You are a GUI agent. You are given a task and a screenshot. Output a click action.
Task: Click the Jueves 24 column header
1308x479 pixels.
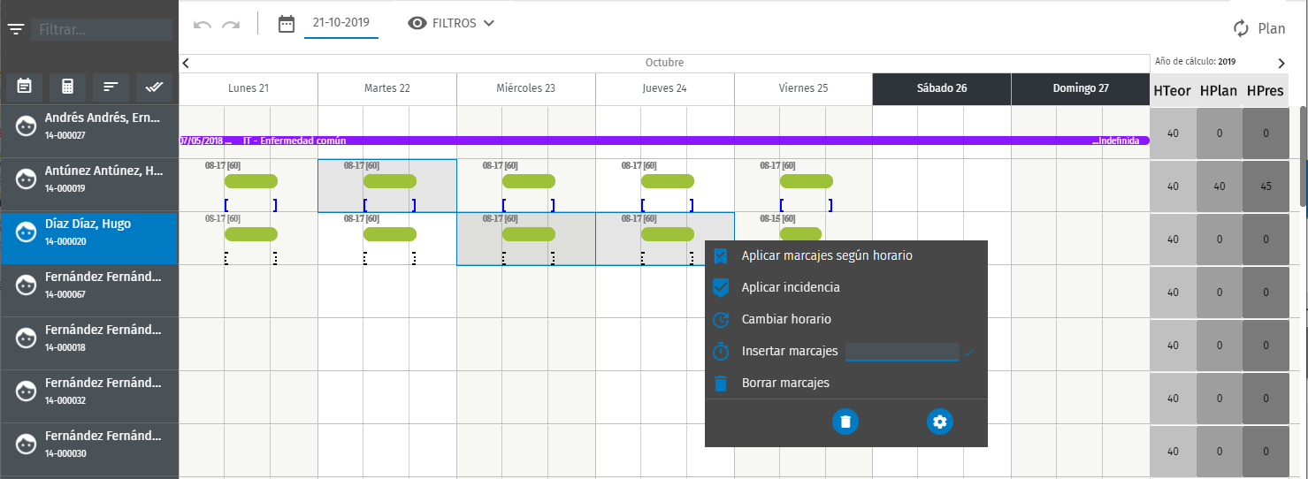tap(665, 88)
